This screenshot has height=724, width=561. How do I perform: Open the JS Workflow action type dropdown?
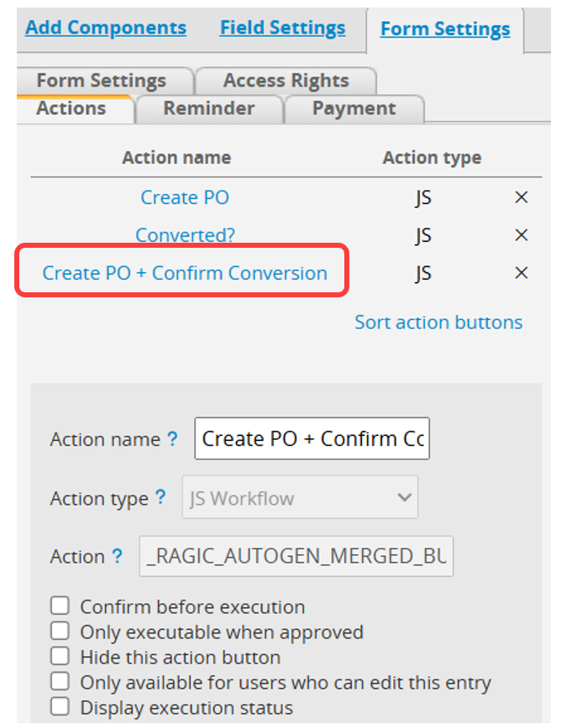coord(300,497)
